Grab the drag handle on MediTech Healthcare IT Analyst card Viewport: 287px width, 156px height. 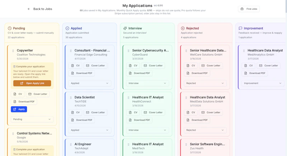click(128, 145)
